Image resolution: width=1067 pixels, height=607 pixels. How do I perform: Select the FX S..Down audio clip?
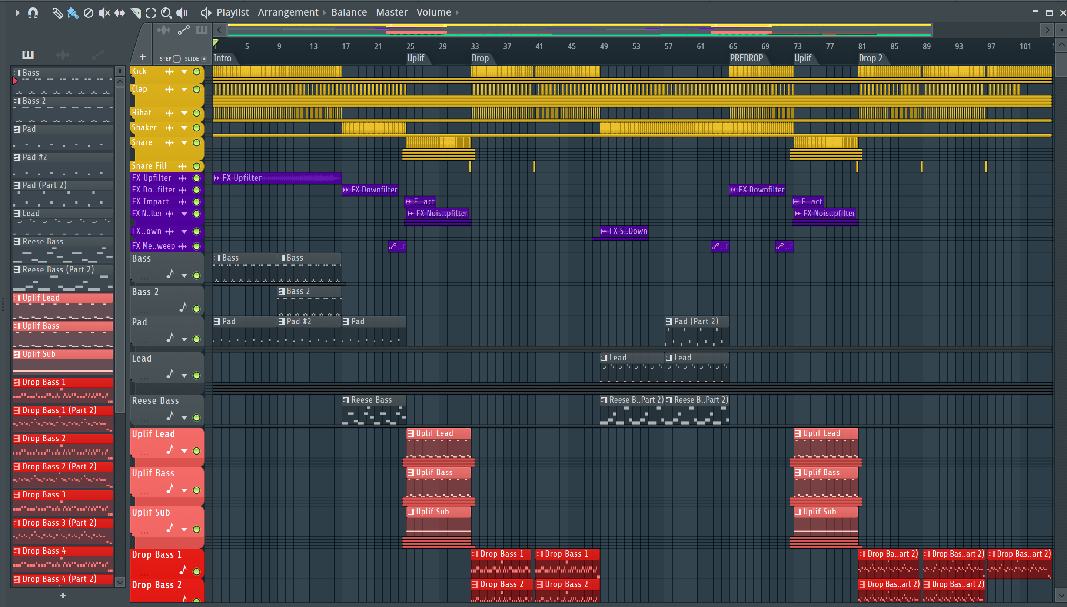click(624, 231)
